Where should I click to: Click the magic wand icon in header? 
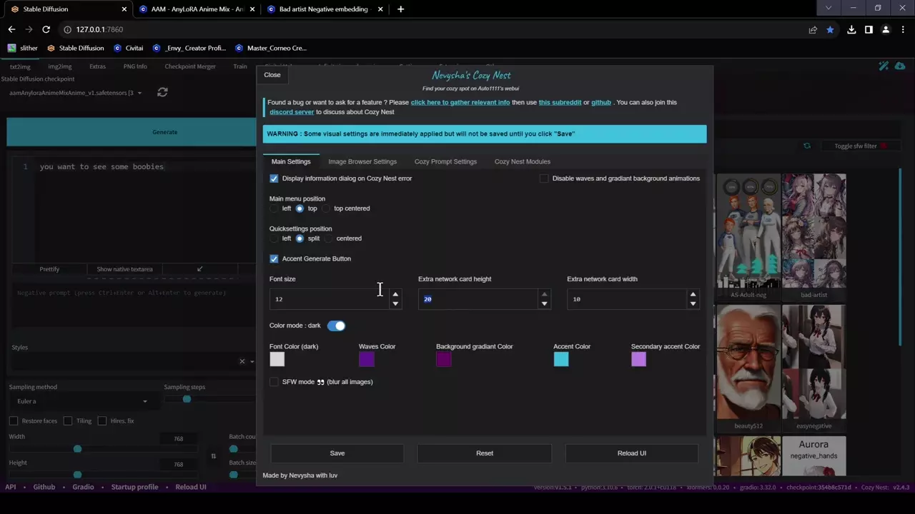pyautogui.click(x=884, y=66)
